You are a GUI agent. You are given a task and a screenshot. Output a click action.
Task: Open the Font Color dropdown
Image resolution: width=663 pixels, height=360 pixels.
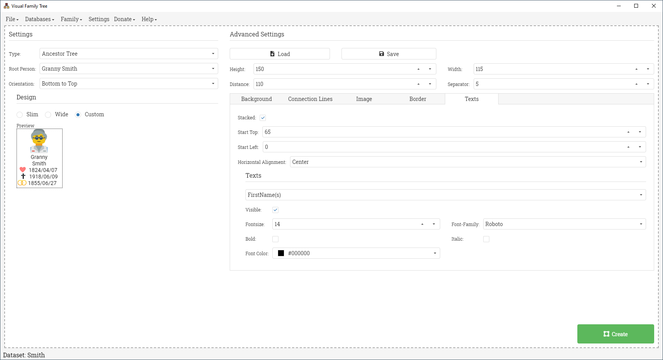point(356,253)
